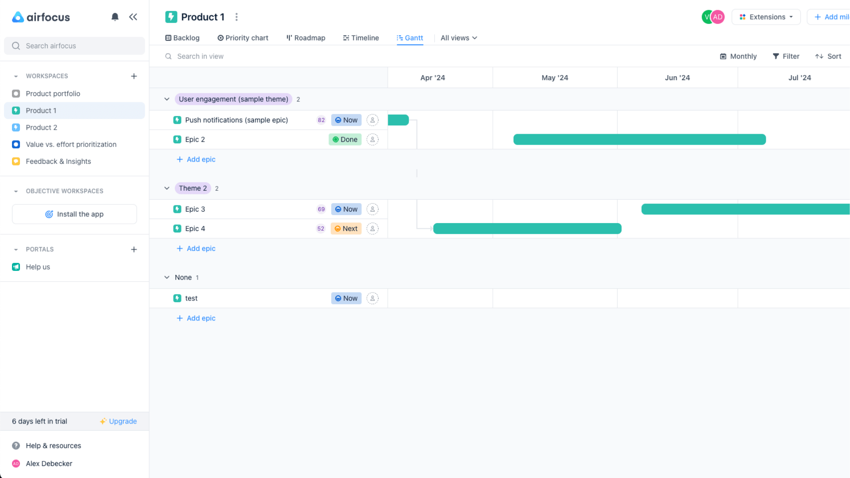This screenshot has width=850, height=478.
Task: Click Install the app button
Action: pyautogui.click(x=74, y=214)
